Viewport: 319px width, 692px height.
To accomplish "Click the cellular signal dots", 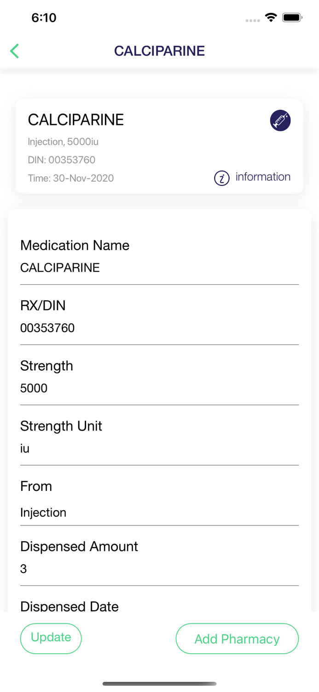I will 253,19.
